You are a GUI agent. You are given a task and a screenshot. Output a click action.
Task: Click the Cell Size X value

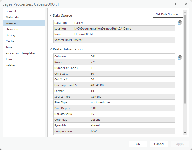[92, 74]
